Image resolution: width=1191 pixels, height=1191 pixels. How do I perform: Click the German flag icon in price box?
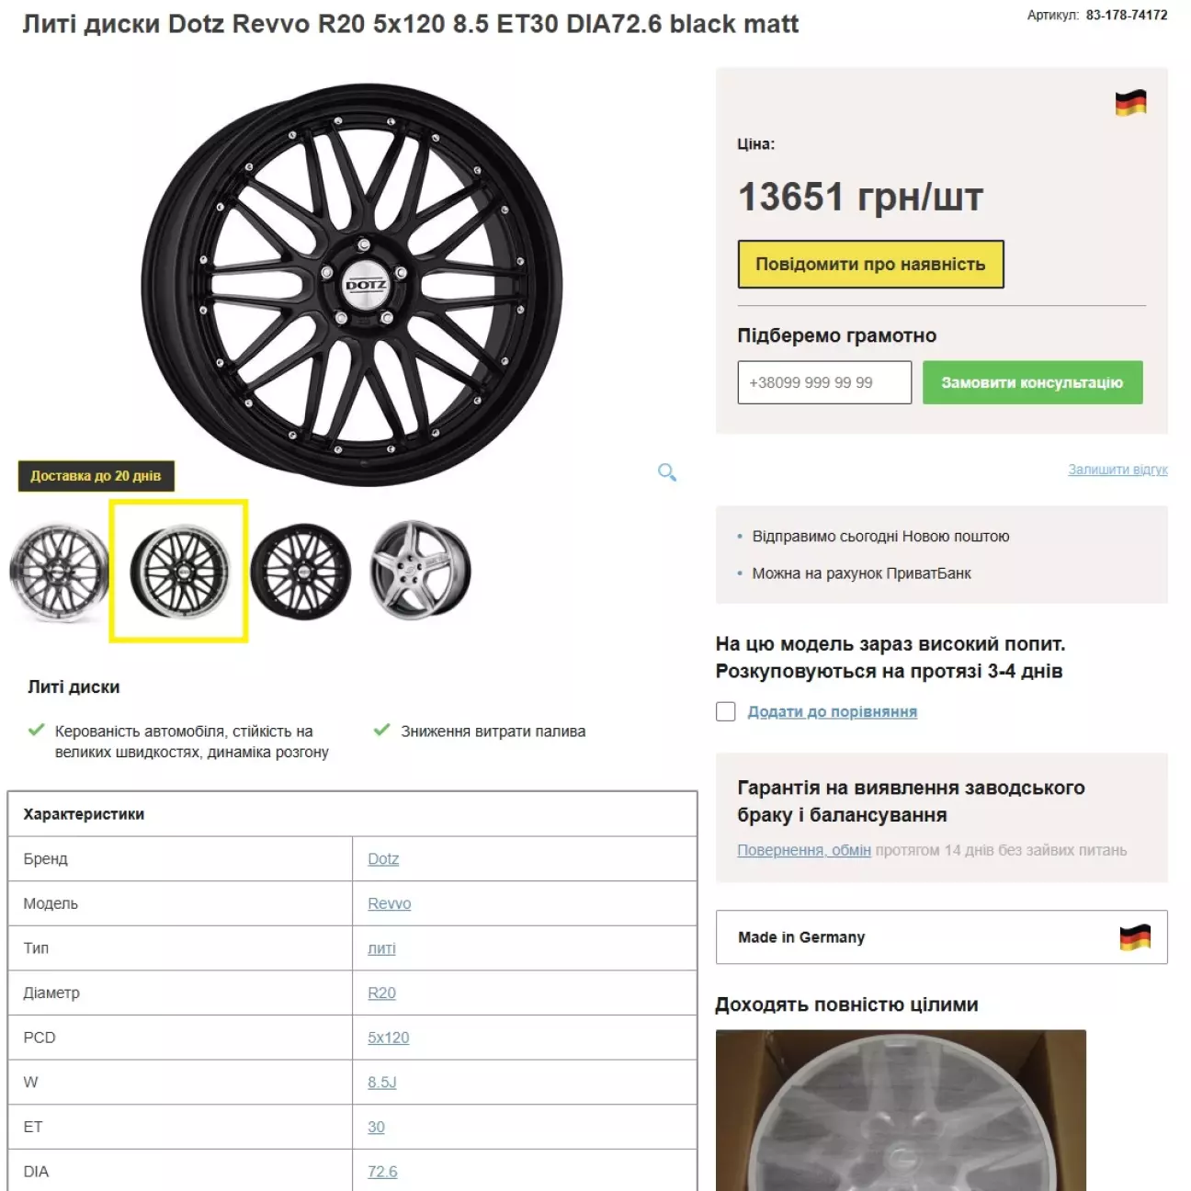[1130, 103]
